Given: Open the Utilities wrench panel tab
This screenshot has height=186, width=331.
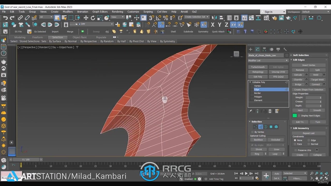Looking at the screenshot, I should 285,49.
